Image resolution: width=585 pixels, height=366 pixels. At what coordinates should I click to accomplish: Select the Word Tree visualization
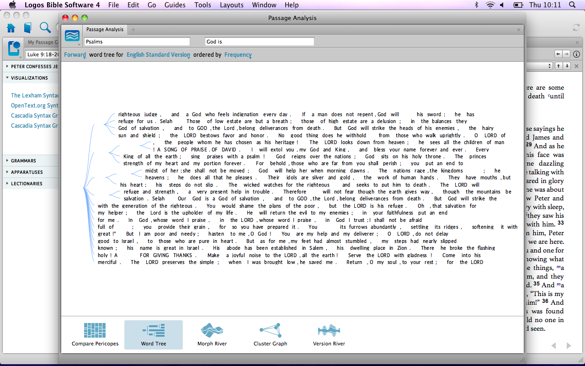click(154, 334)
